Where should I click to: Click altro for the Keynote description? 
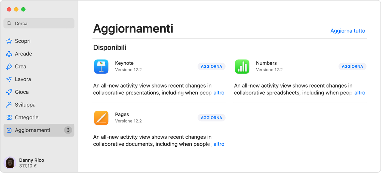(x=219, y=92)
